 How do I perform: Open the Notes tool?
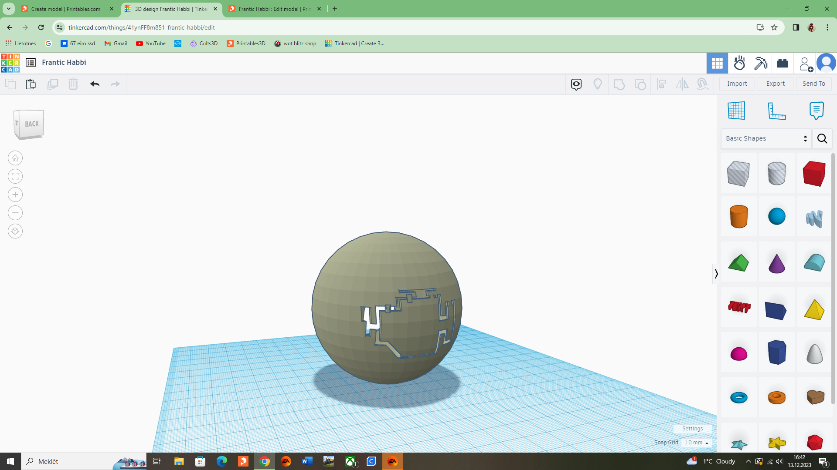coord(816,111)
